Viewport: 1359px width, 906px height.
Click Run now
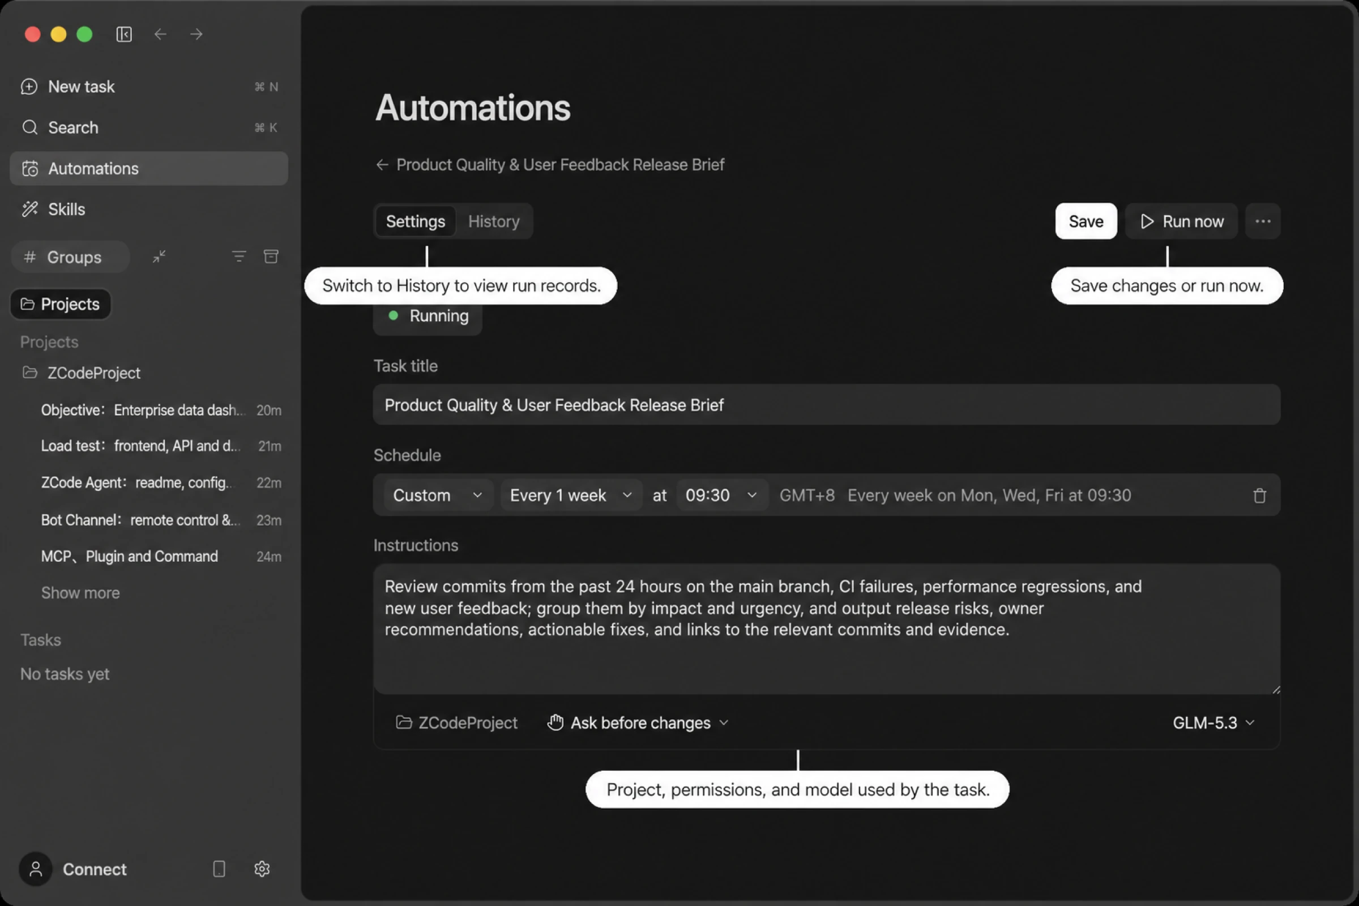(1182, 221)
